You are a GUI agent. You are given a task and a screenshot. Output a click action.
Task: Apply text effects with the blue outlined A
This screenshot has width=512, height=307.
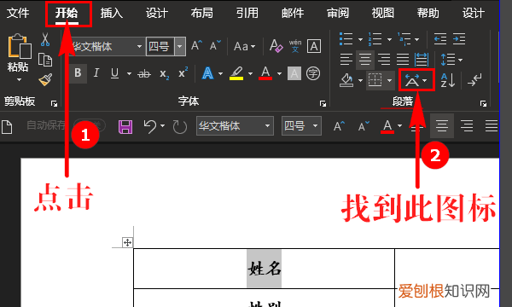(x=207, y=73)
